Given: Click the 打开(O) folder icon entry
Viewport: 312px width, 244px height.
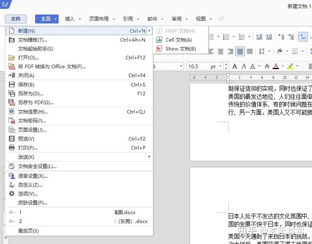Looking at the screenshot, I should [79, 58].
